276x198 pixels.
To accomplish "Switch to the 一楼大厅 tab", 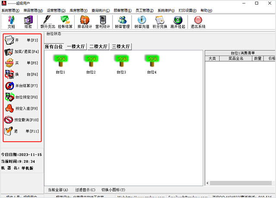I will point(76,47).
